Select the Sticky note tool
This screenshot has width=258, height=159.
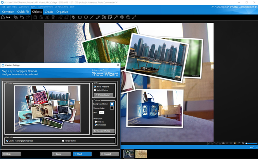coord(110,17)
